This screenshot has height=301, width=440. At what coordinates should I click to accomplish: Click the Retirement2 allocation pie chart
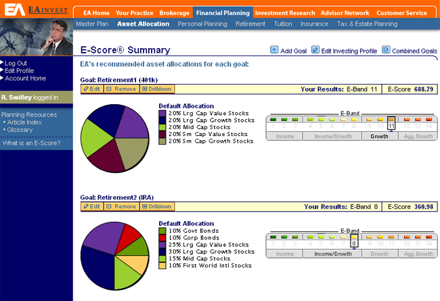[x=115, y=256]
